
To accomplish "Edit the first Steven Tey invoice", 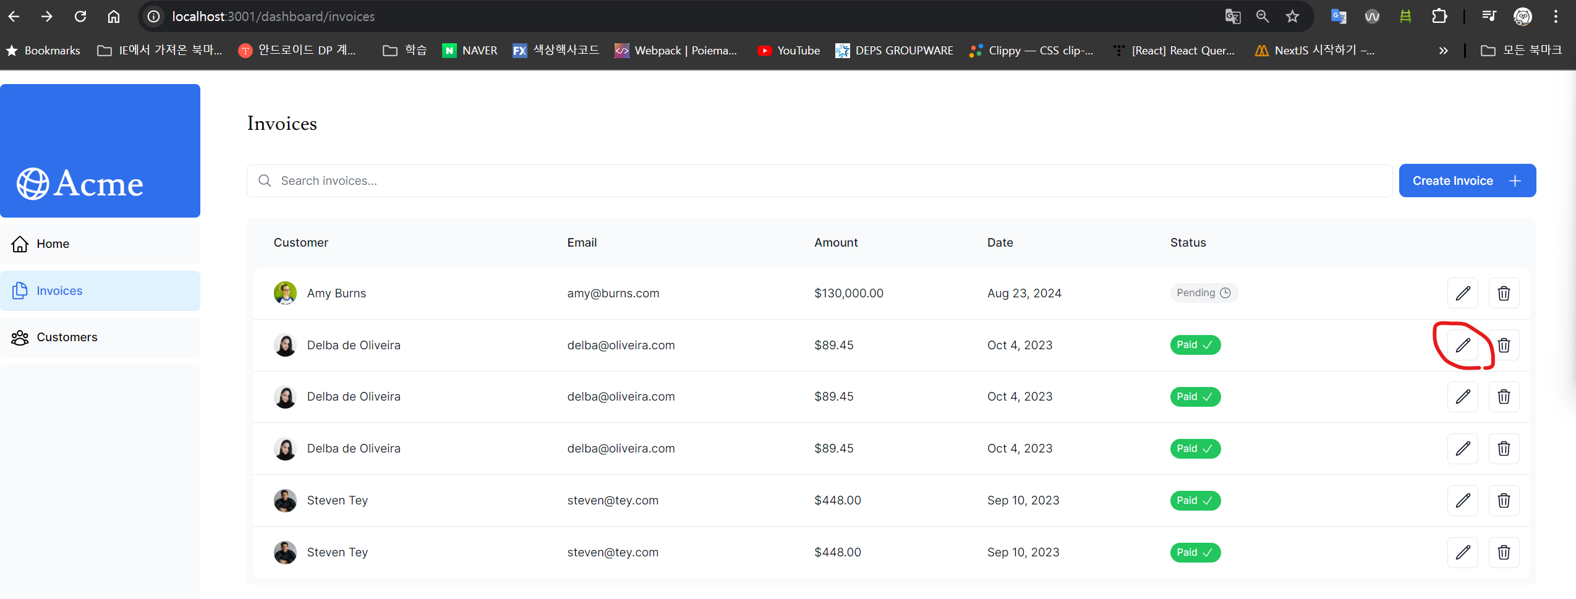I will [x=1462, y=500].
